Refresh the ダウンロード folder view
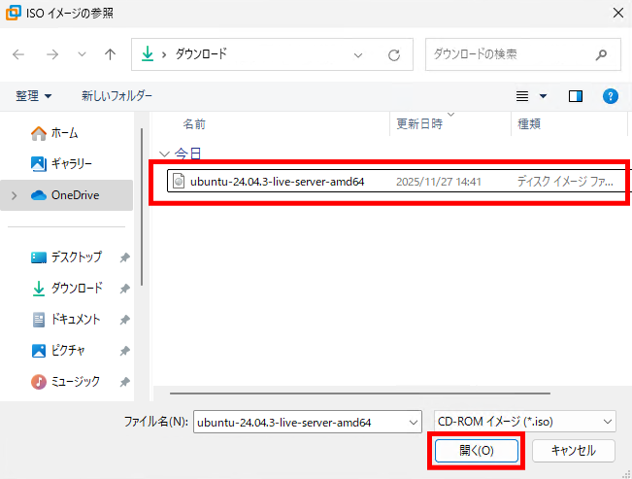Image resolution: width=632 pixels, height=479 pixels. click(393, 55)
